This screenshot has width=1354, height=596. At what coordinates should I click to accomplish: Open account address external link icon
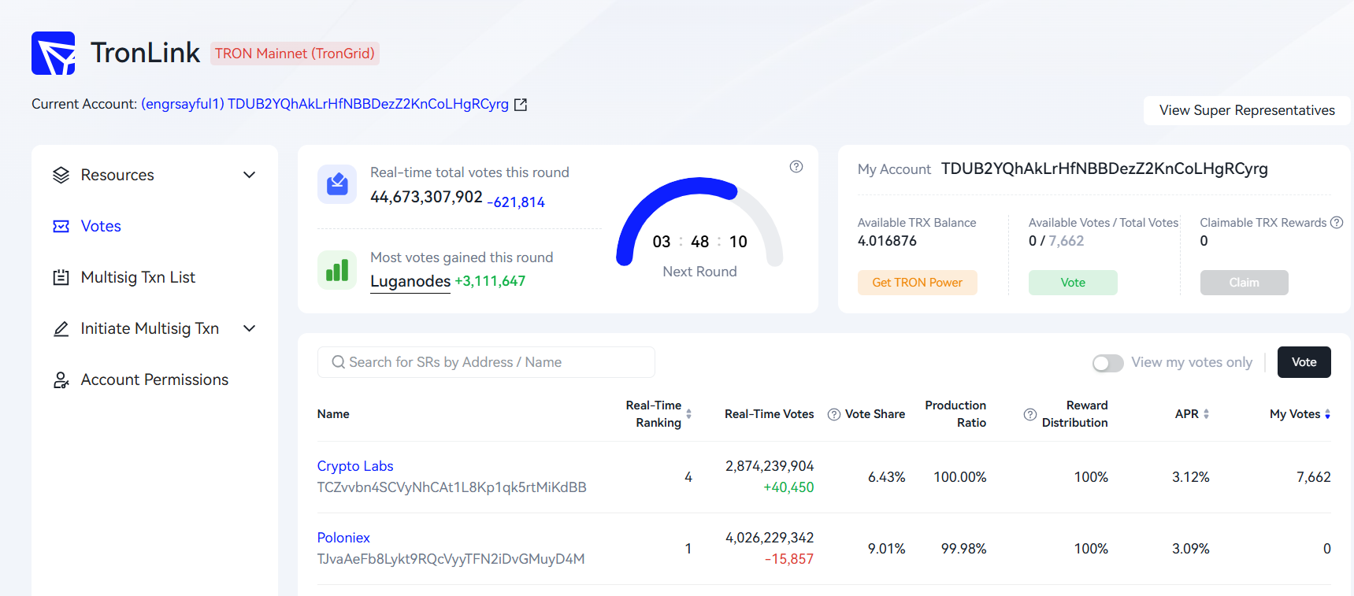521,105
